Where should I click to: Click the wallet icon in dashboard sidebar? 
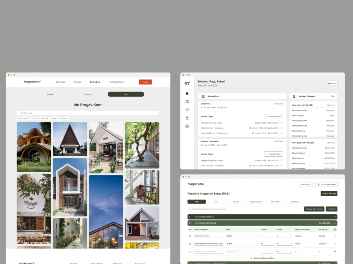[x=187, y=101]
